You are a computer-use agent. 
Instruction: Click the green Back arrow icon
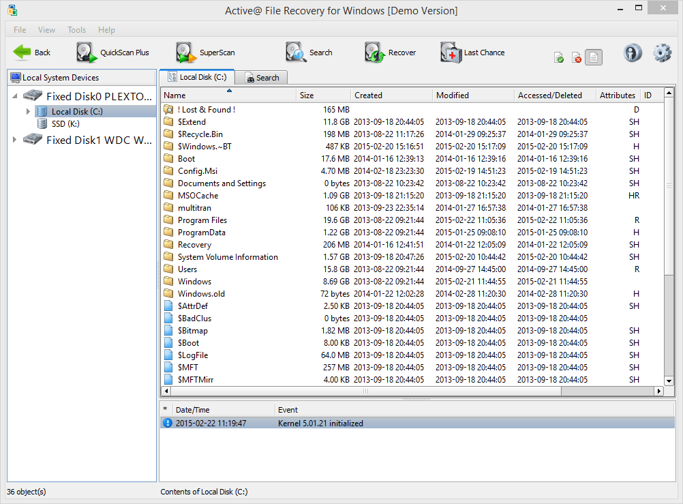[x=22, y=53]
